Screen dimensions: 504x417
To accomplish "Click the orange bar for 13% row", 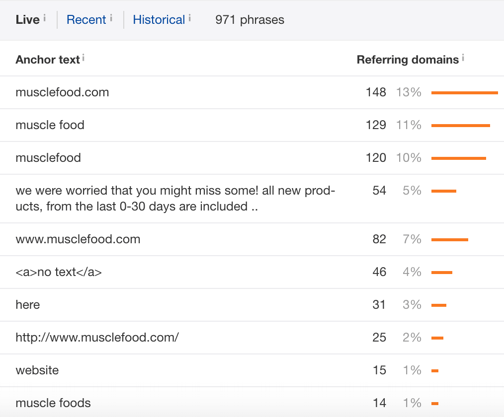I will [x=464, y=93].
